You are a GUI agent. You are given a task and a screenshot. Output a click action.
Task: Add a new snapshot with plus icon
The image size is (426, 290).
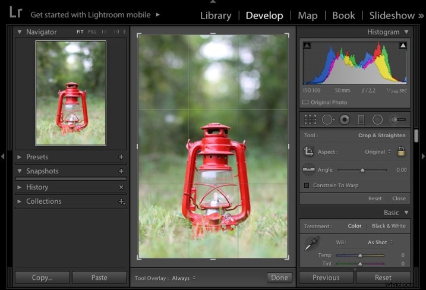pos(121,171)
